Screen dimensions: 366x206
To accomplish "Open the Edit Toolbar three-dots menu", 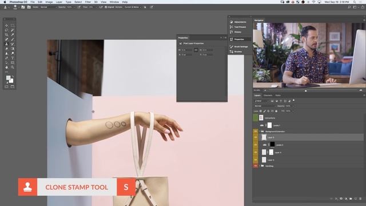I will (x=6, y=72).
